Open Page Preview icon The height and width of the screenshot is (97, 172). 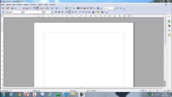point(30,8)
